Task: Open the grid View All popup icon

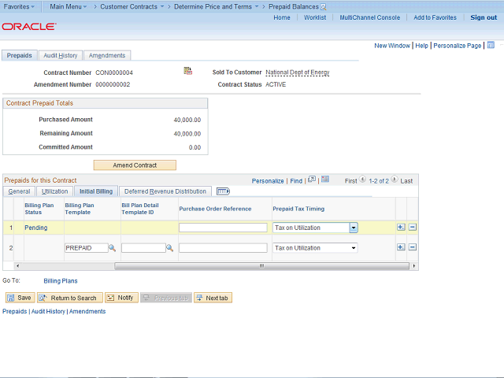Action: pos(313,180)
